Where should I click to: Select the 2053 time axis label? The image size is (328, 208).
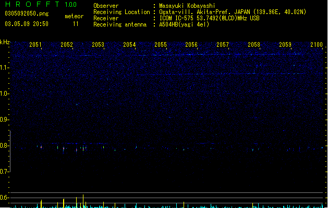98,44
